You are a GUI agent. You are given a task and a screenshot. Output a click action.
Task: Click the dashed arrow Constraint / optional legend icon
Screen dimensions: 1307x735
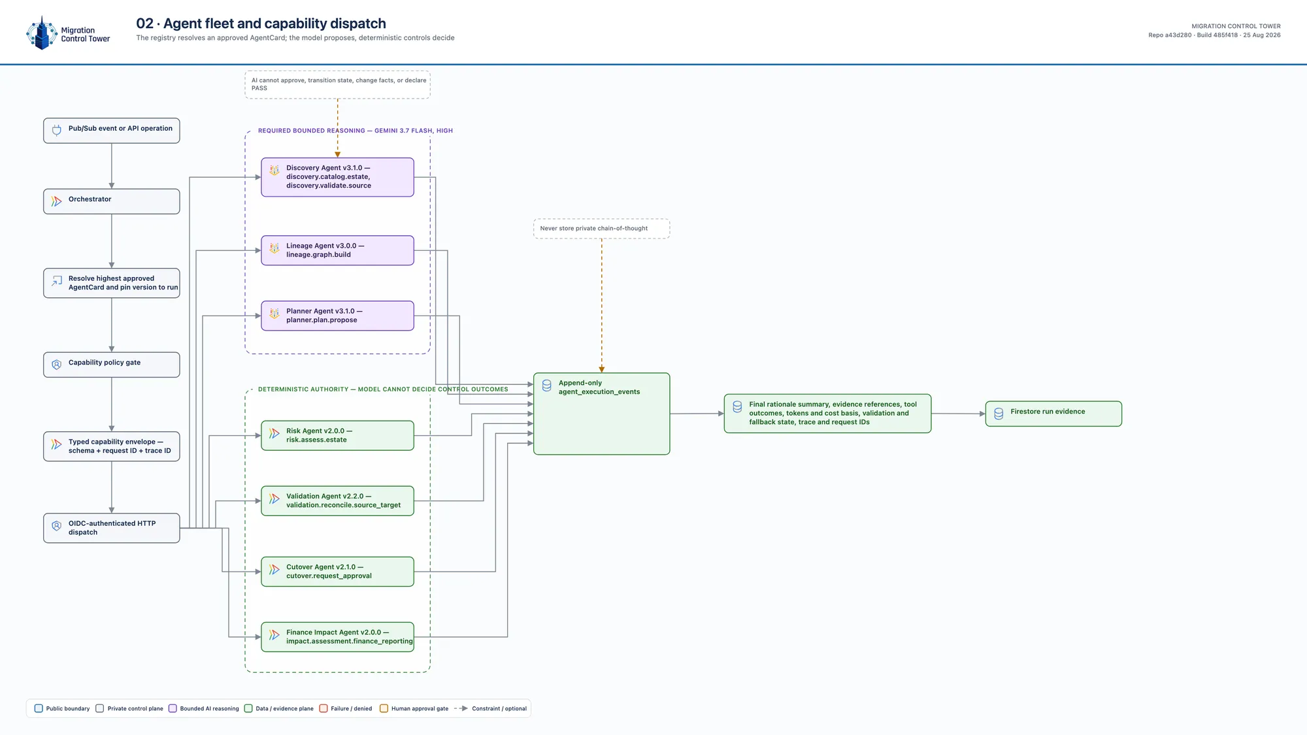click(x=461, y=708)
